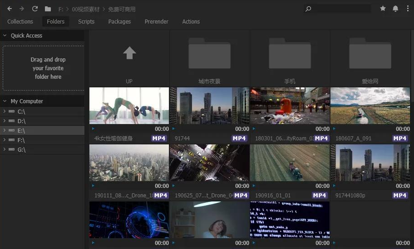Click the back navigation arrow
The image size is (414, 249).
click(10, 9)
